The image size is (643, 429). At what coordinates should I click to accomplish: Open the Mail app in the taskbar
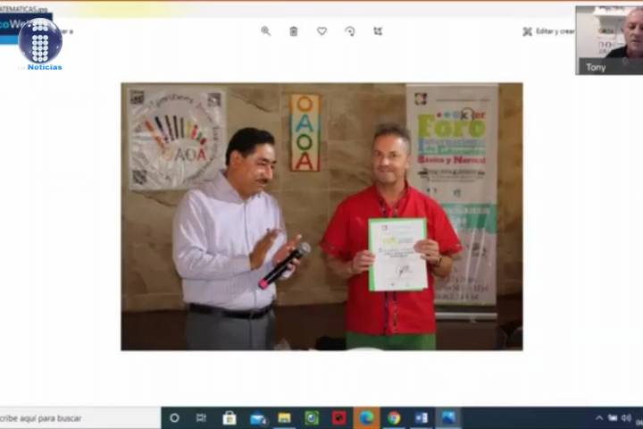(x=257, y=418)
